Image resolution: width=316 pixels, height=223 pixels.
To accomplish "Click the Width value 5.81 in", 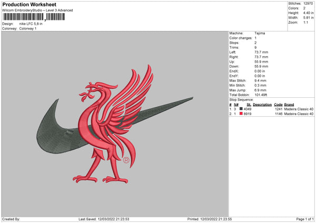I will pos(308,18).
